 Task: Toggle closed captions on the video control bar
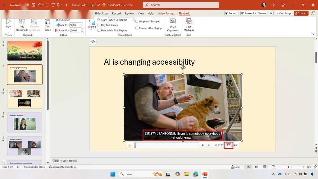coord(229,145)
